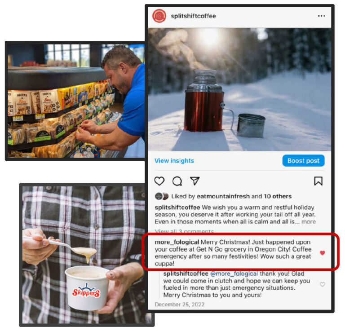Click the liker avatars beside Liked by

tap(162, 196)
